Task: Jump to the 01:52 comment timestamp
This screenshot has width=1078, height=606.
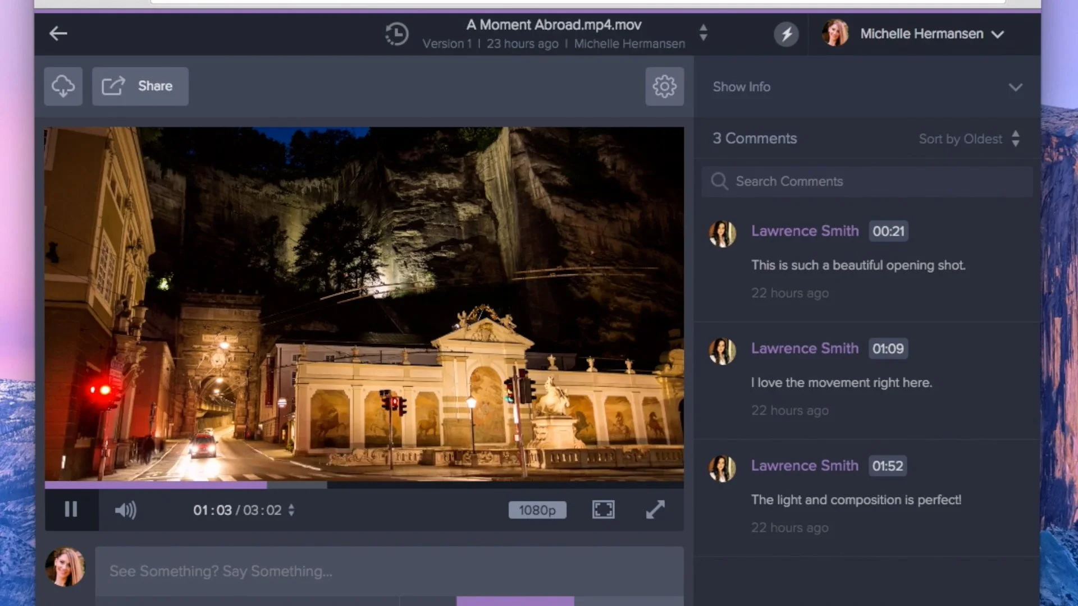Action: point(888,466)
